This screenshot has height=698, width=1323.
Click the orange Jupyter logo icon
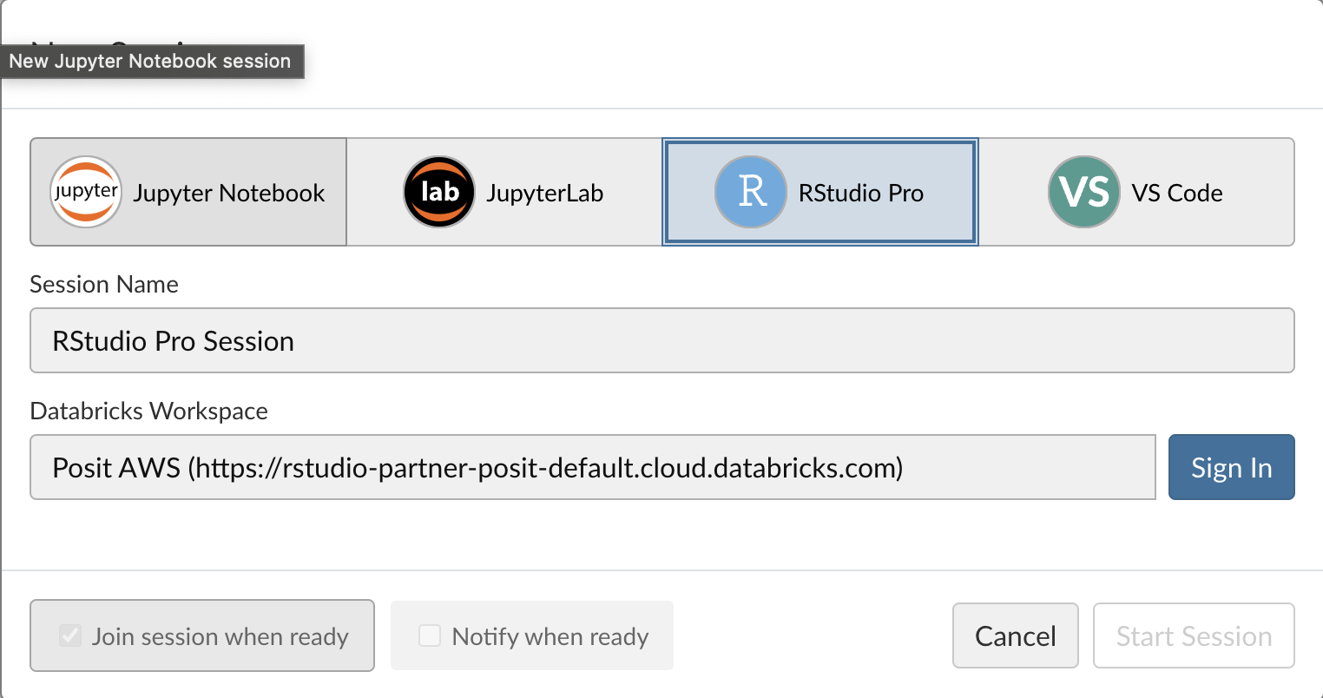[85, 192]
